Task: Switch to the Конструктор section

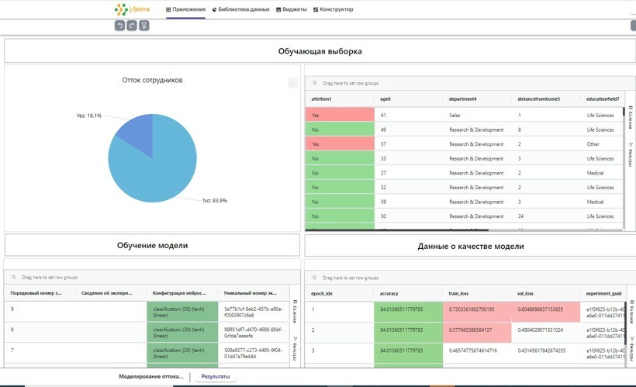Action: [x=333, y=9]
